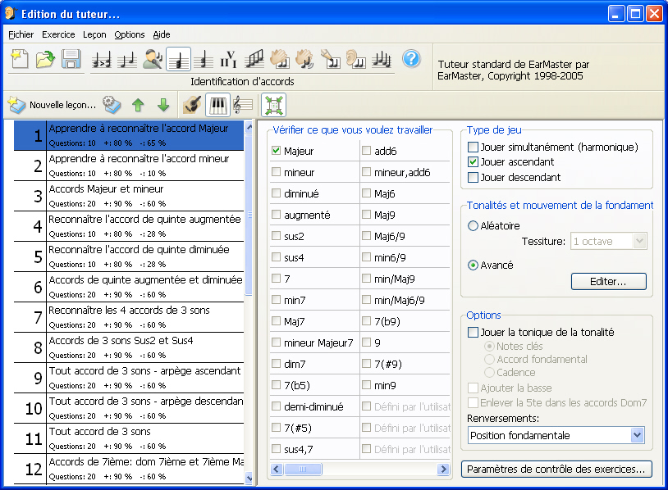Click the green arrows fit-view icon
The height and width of the screenshot is (490, 668).
273,105
